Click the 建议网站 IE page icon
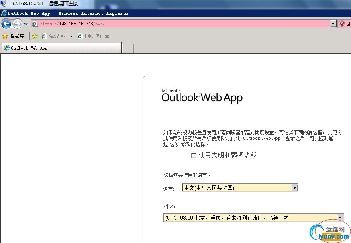The width and height of the screenshot is (351, 243). 44,36
